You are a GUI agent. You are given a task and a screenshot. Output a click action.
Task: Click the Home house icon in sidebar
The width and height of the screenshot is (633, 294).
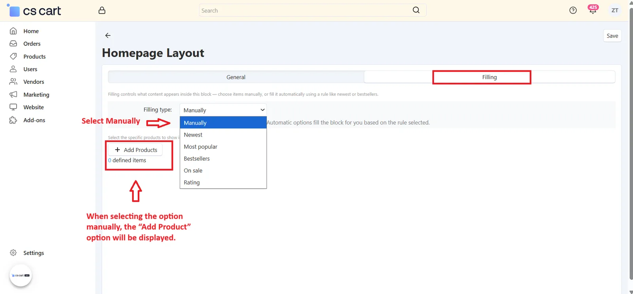tap(13, 31)
